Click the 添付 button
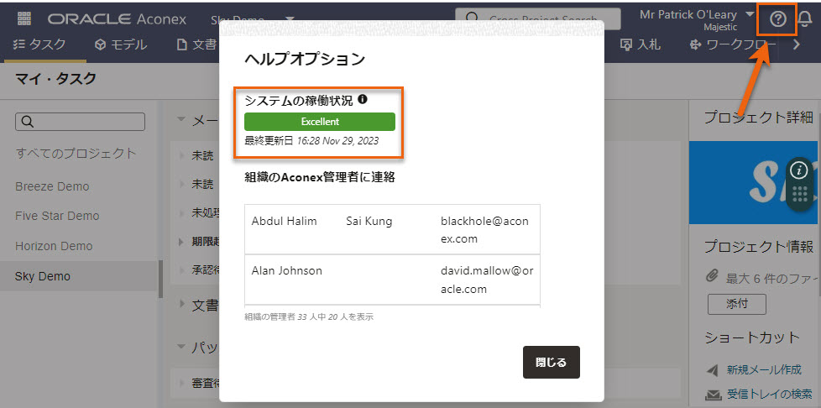 pos(737,304)
